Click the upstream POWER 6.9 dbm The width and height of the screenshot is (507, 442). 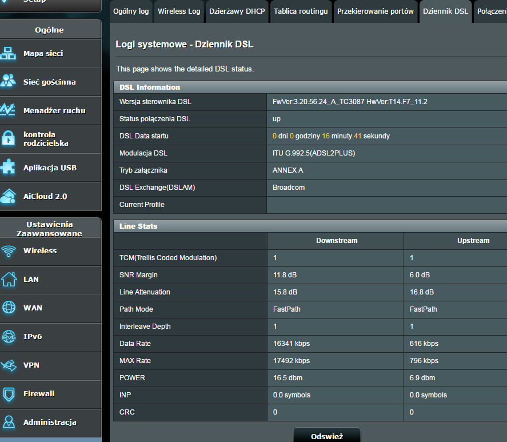click(x=422, y=377)
